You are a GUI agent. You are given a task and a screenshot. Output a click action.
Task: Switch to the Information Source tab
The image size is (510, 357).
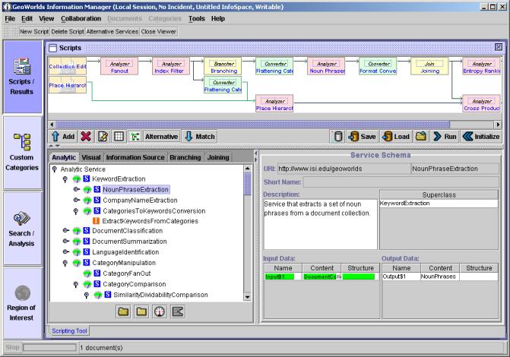[135, 157]
